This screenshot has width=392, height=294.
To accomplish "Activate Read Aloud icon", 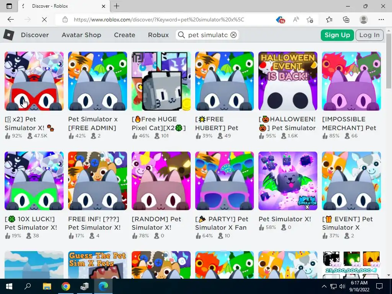I will (296, 20).
